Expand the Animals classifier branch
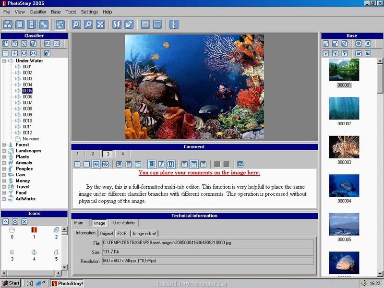The height and width of the screenshot is (288, 384). (x=4, y=163)
